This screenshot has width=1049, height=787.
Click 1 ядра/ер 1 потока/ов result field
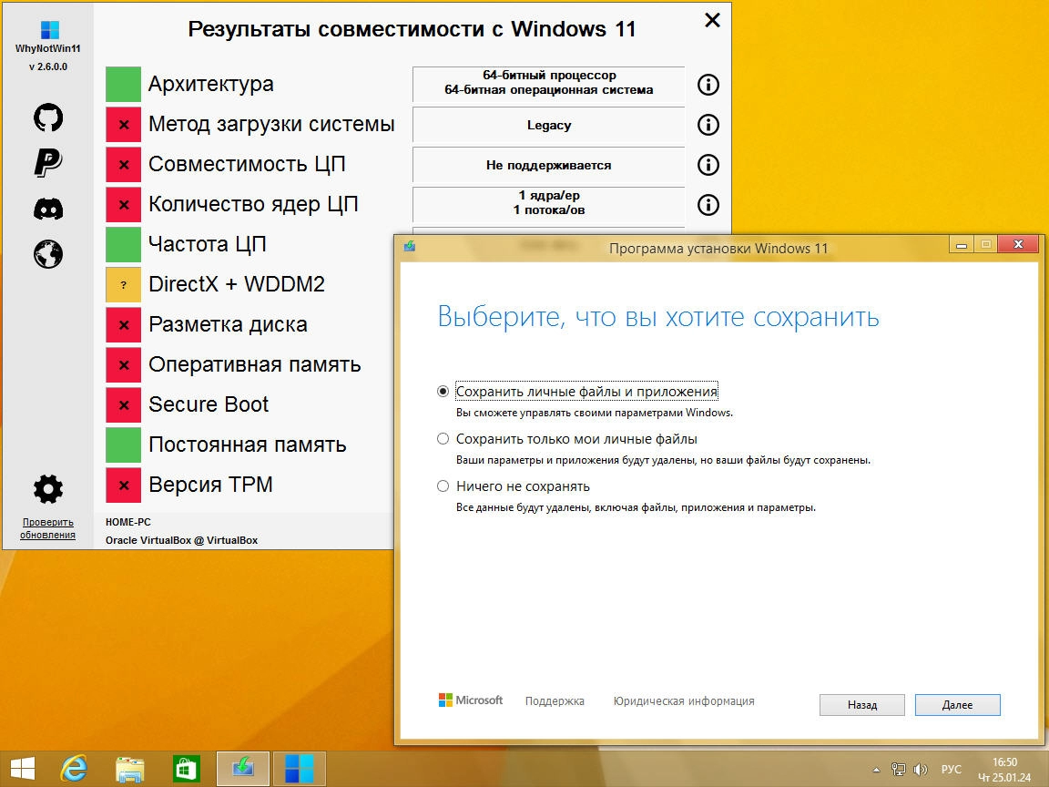pos(548,203)
